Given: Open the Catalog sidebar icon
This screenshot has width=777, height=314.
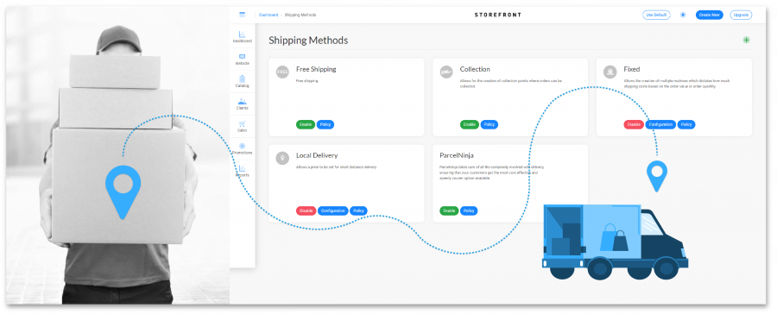Looking at the screenshot, I should click(243, 78).
